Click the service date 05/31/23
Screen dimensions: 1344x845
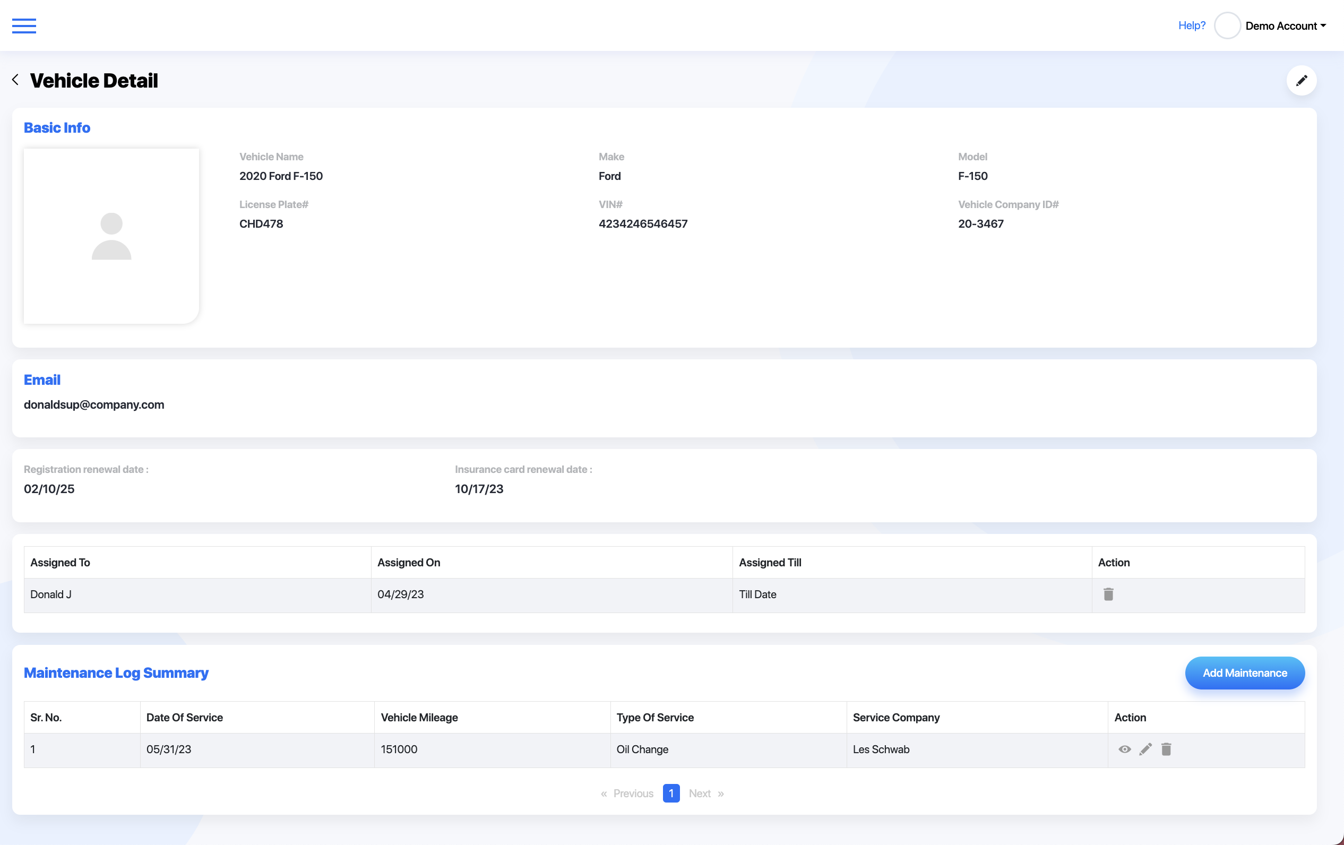[x=257, y=750]
